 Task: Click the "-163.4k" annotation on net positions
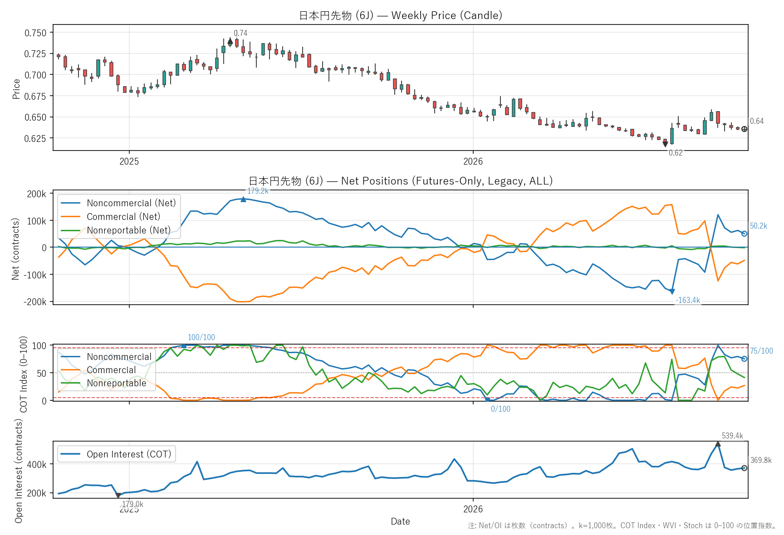(688, 300)
